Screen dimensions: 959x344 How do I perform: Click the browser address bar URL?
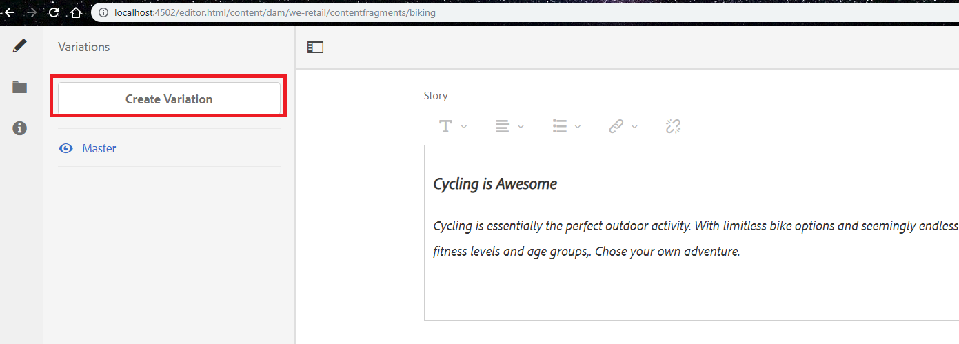pos(275,12)
